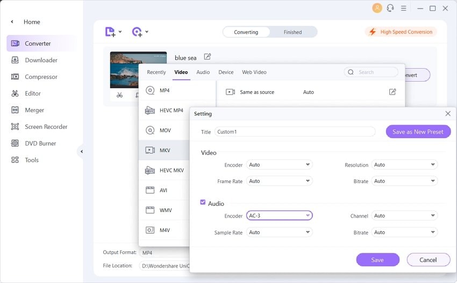Click the Home back arrow
457x283 pixels.
coord(12,21)
